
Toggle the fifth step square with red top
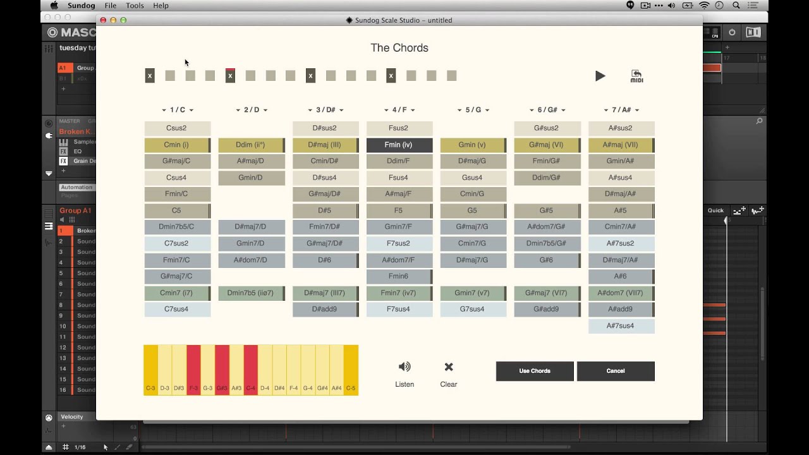coord(230,76)
